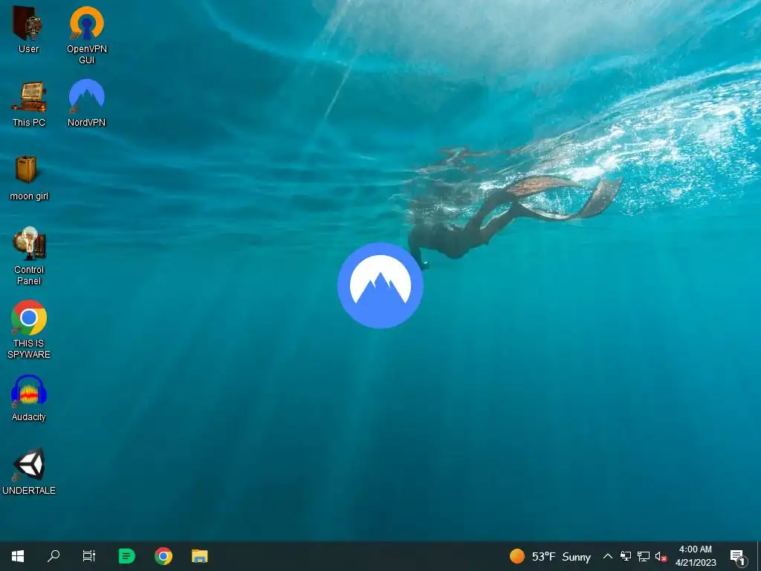Click the muted speaker volume icon
Screen dimensions: 761x571
tap(661, 556)
